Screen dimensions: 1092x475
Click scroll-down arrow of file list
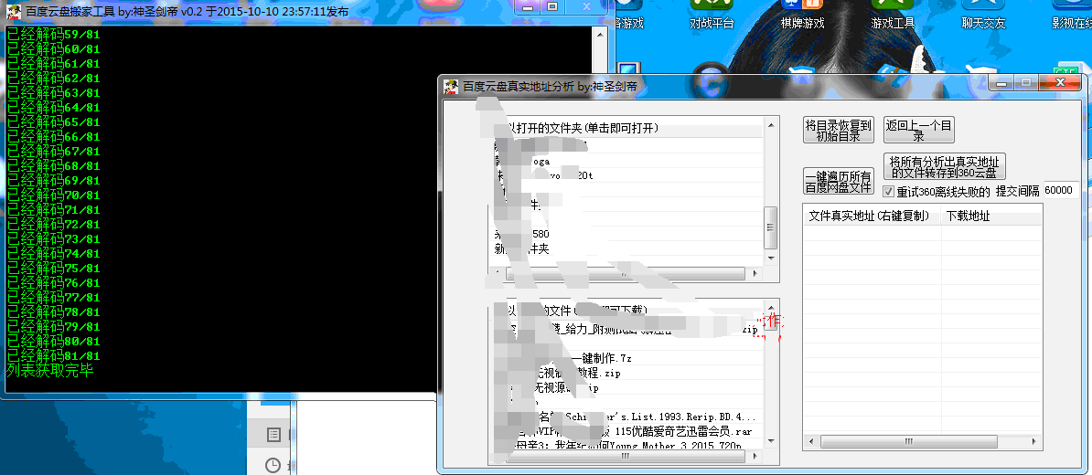tap(770, 439)
